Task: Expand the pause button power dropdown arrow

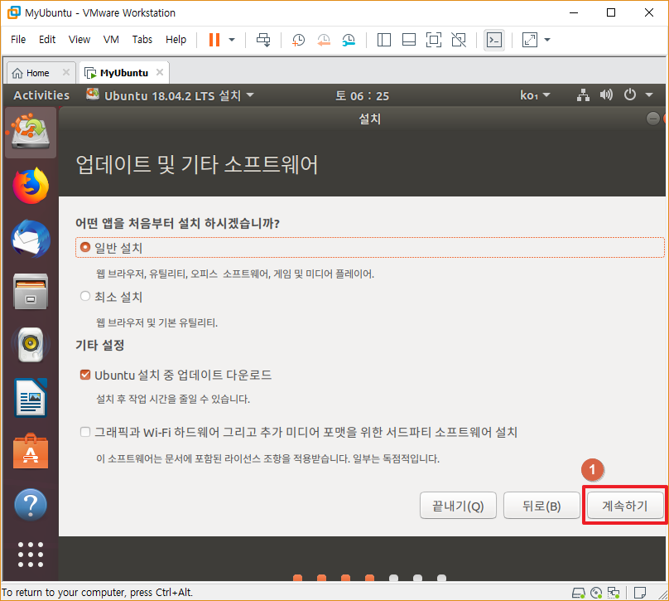Action: (232, 40)
